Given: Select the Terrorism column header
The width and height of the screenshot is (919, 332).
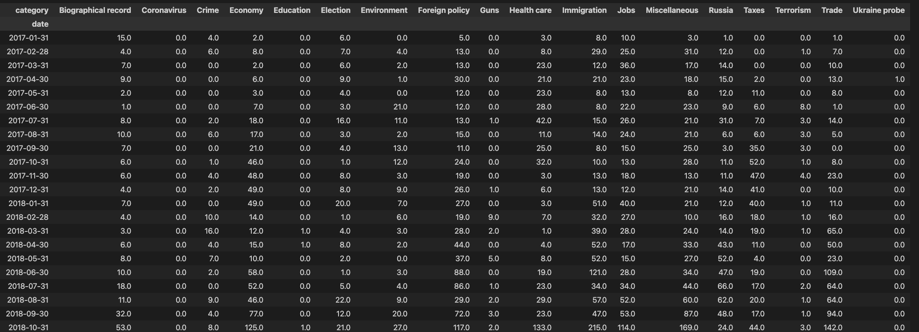Looking at the screenshot, I should 793,10.
